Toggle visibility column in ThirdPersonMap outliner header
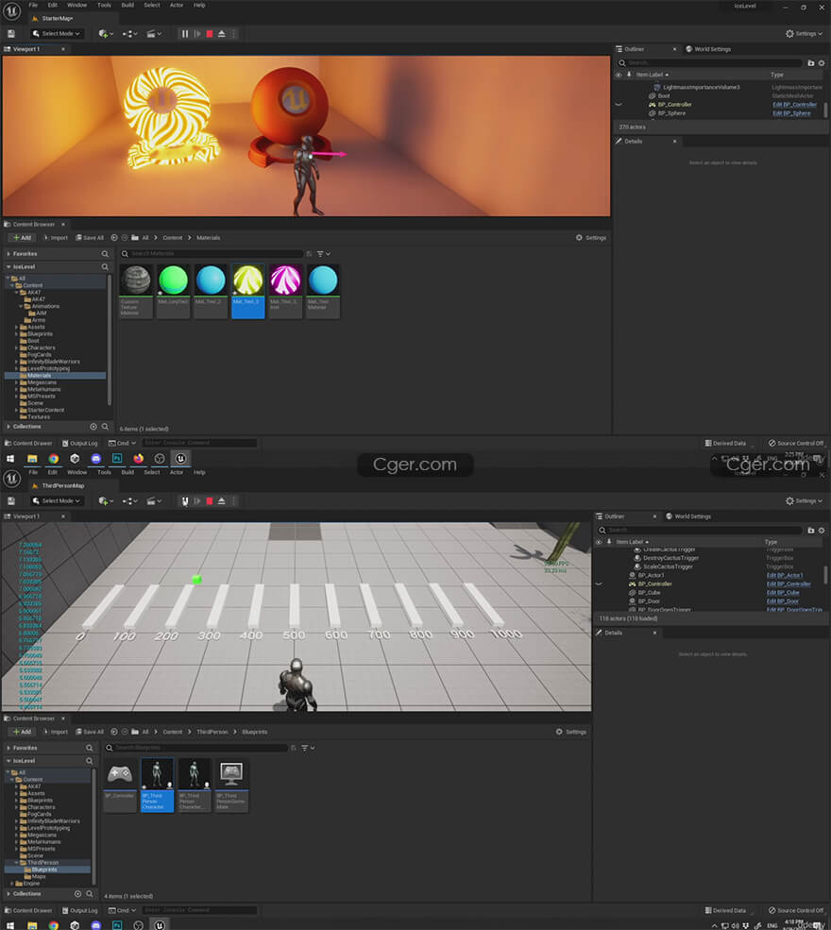The height and width of the screenshot is (930, 831). click(x=599, y=542)
